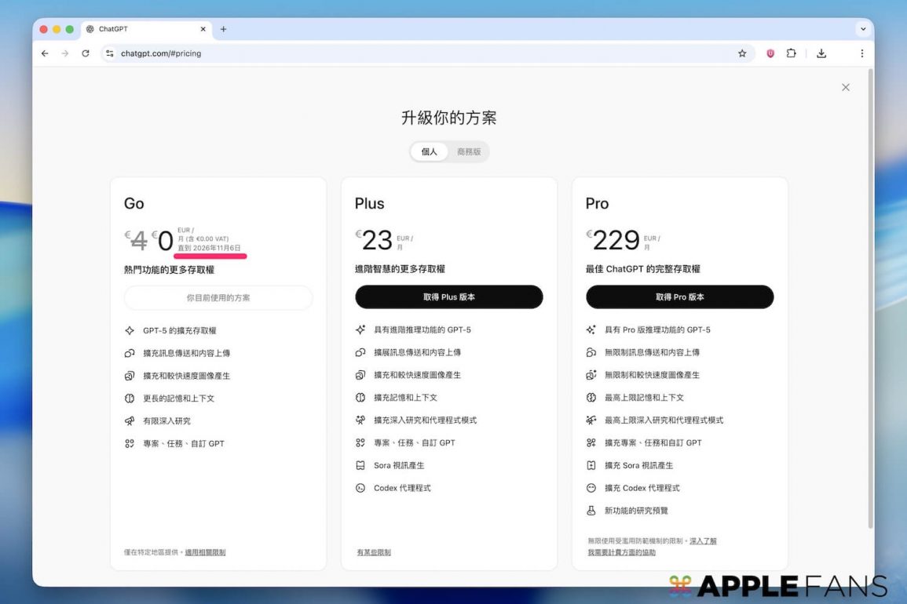The image size is (907, 604).
Task: Open the 適用相關限制 link
Action: (x=205, y=552)
